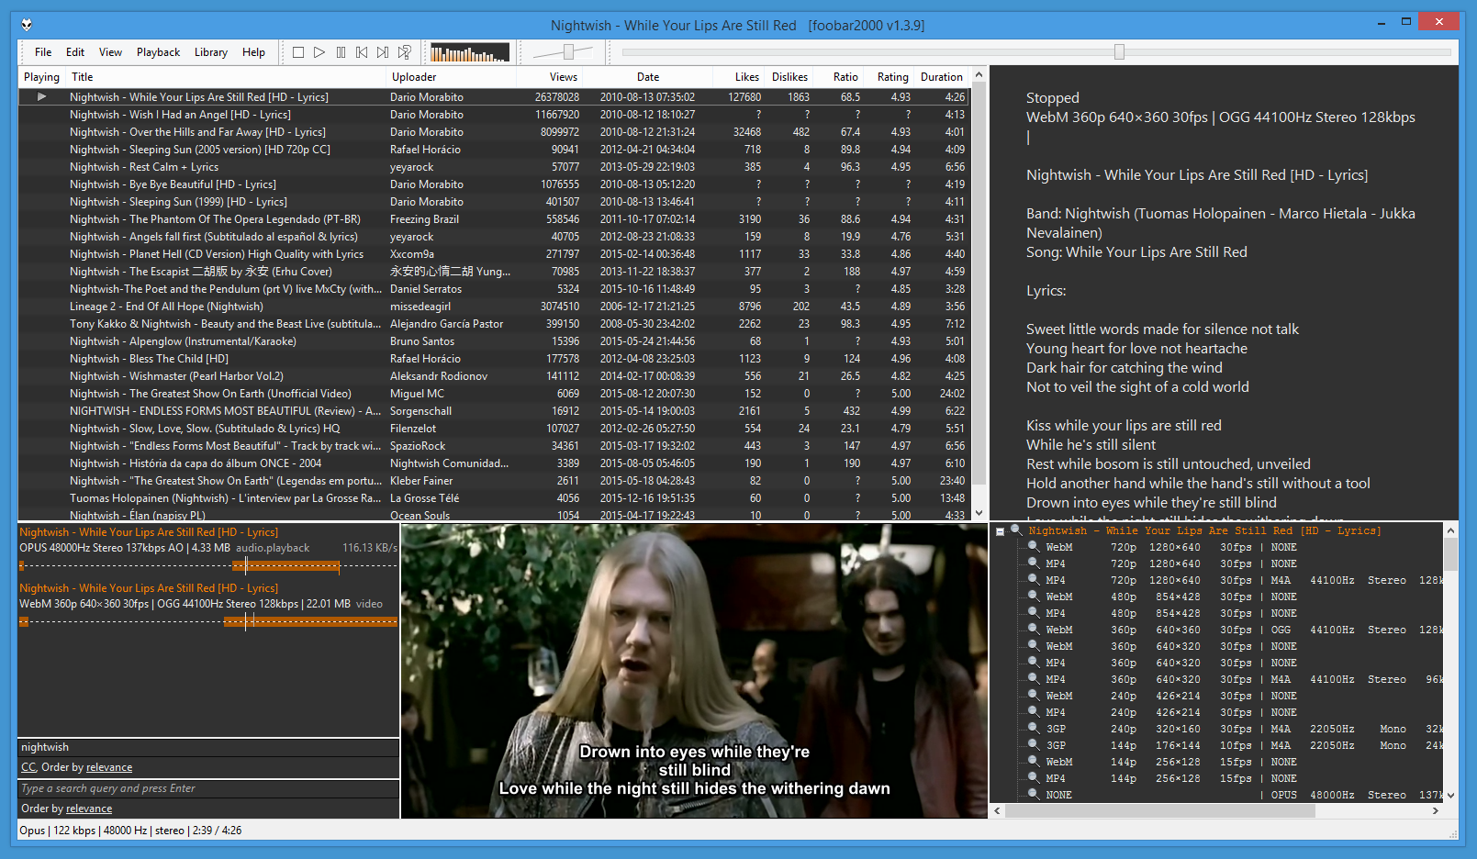The height and width of the screenshot is (859, 1477).
Task: Sort playlist by Views column header
Action: tap(549, 77)
